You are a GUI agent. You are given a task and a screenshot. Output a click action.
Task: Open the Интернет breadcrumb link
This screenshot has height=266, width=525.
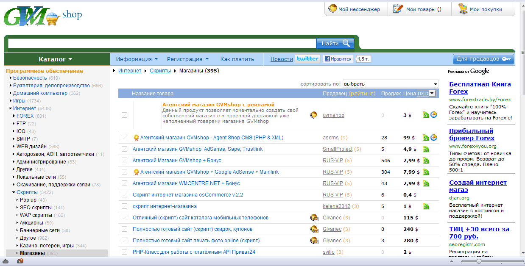coord(130,71)
